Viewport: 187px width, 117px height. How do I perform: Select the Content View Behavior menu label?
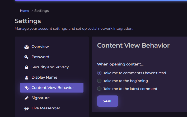coord(53,88)
